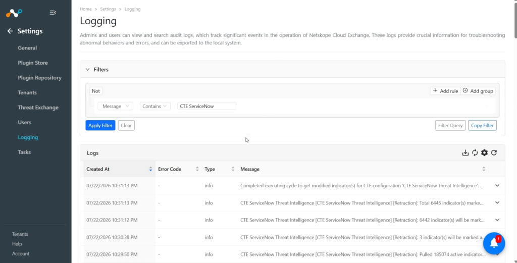Screen dimensions: 517x263
Task: Open Plugin Repository page
Action: pos(39,78)
